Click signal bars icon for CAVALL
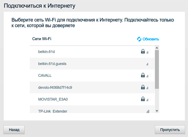 click(147, 76)
